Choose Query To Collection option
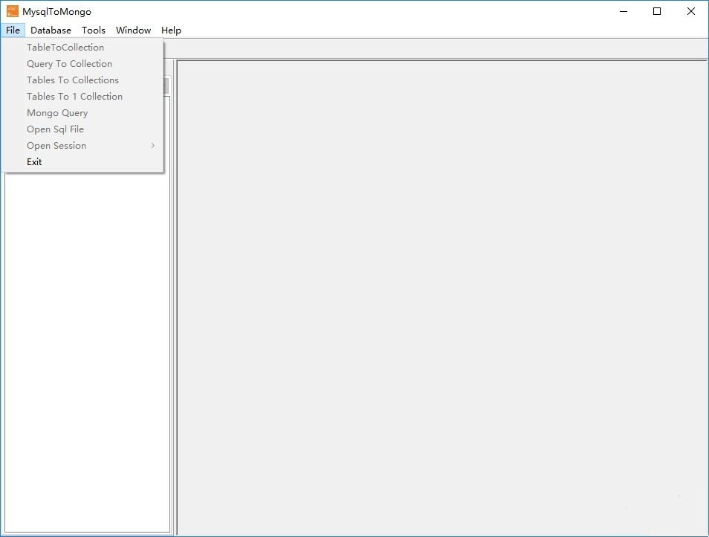Screen dimensions: 709x537 click(x=82, y=64)
